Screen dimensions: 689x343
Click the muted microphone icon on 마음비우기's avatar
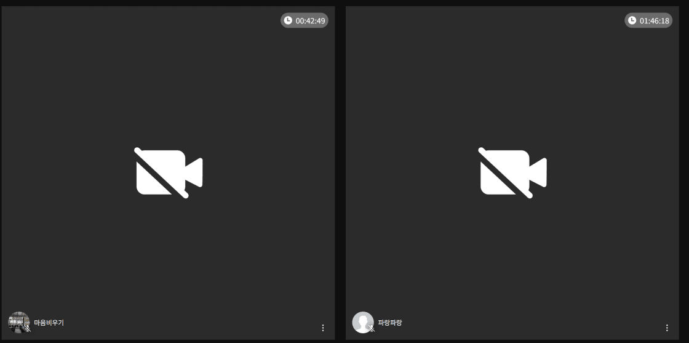28,328
